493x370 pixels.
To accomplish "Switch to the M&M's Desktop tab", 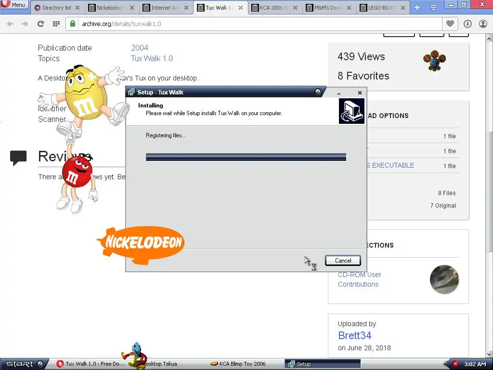I will 328,8.
